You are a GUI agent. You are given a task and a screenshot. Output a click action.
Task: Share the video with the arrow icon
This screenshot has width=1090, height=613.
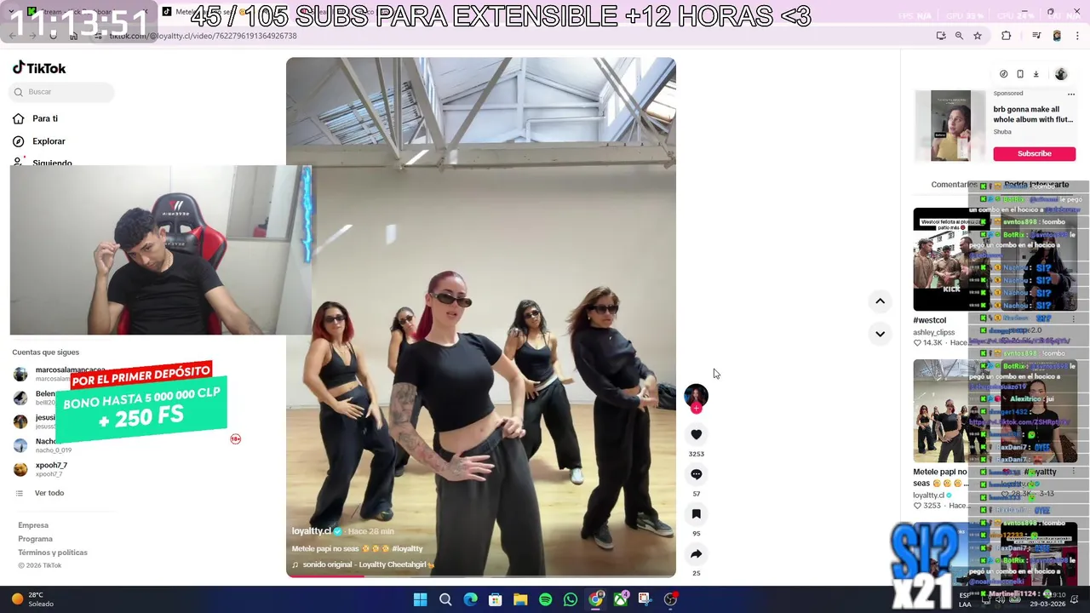696,554
